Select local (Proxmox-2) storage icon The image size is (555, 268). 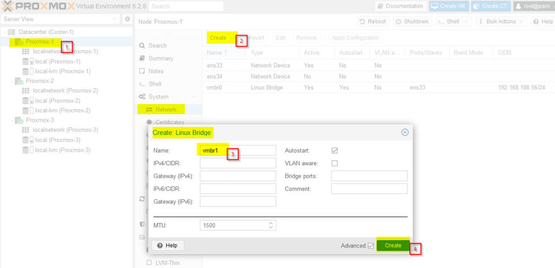pyautogui.click(x=28, y=101)
